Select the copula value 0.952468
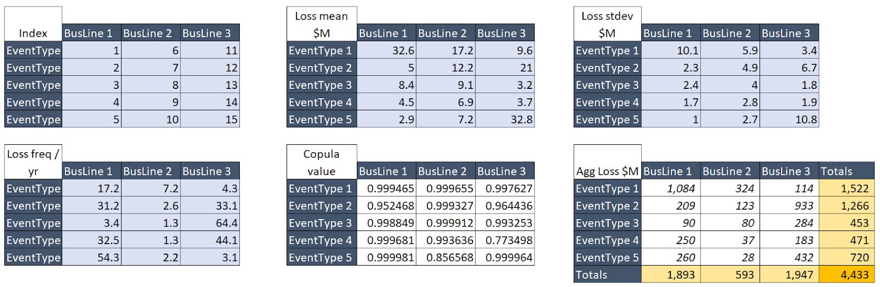This screenshot has height=287, width=880. (387, 206)
